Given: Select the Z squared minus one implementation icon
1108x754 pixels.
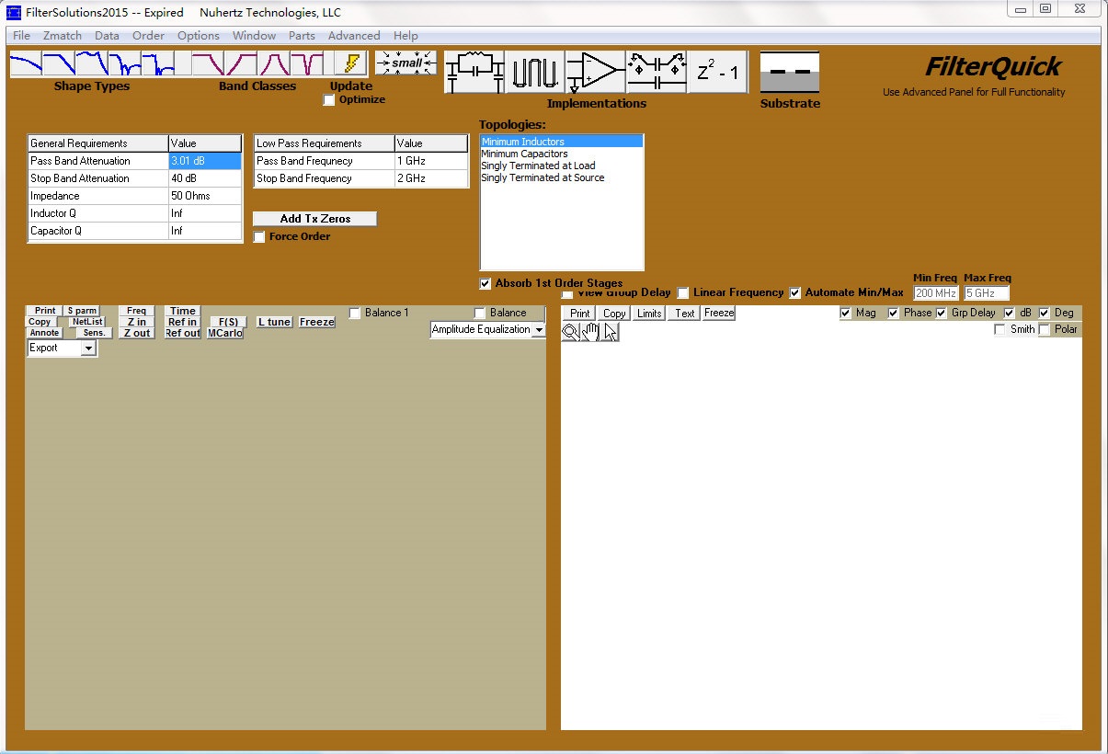Looking at the screenshot, I should (x=720, y=70).
